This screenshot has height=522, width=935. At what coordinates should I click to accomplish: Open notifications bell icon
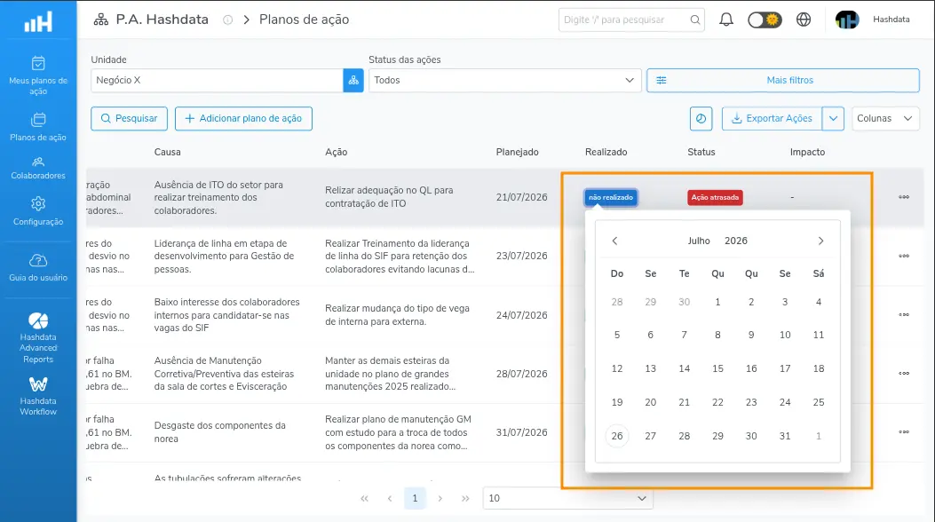(x=725, y=20)
